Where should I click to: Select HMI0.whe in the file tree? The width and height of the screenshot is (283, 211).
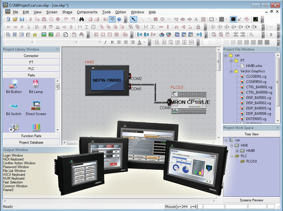[254, 66]
